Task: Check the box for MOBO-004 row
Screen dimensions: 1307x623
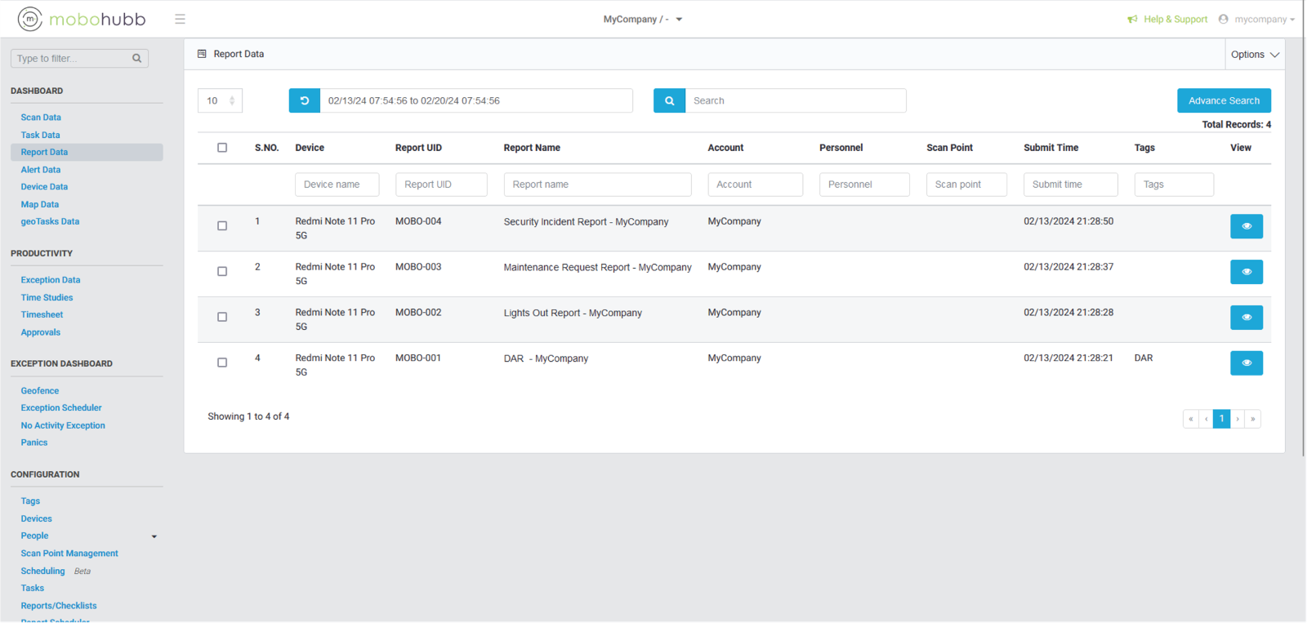Action: (x=222, y=226)
